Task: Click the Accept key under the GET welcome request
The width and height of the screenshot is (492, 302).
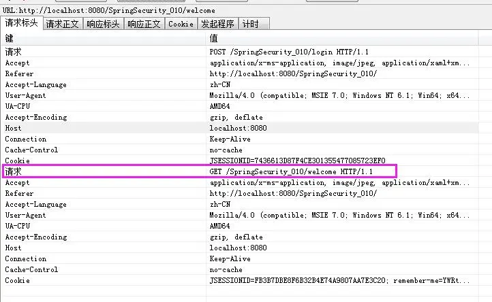Action: coord(17,183)
